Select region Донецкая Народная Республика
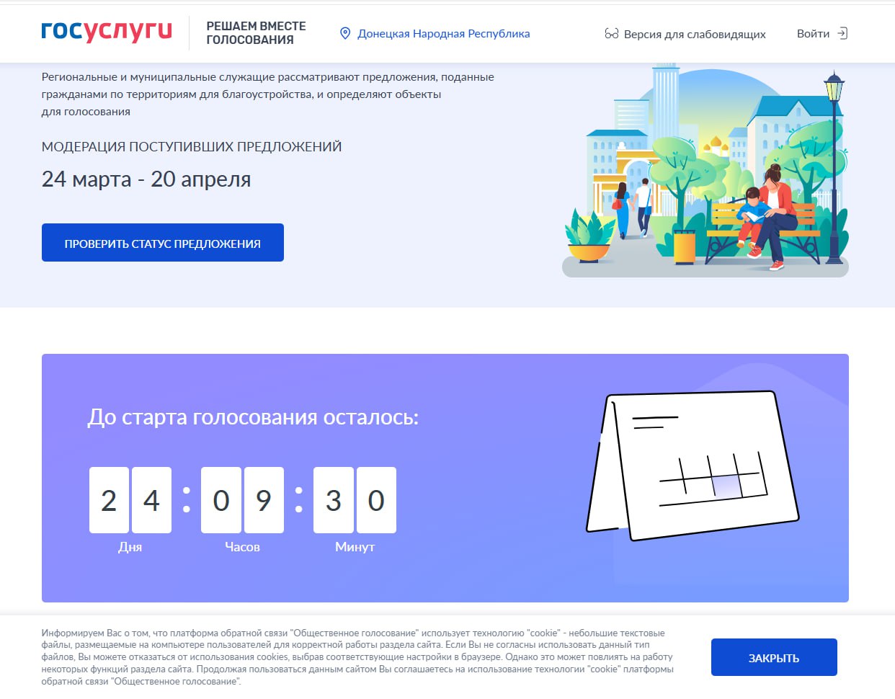895x699 pixels. pos(444,33)
